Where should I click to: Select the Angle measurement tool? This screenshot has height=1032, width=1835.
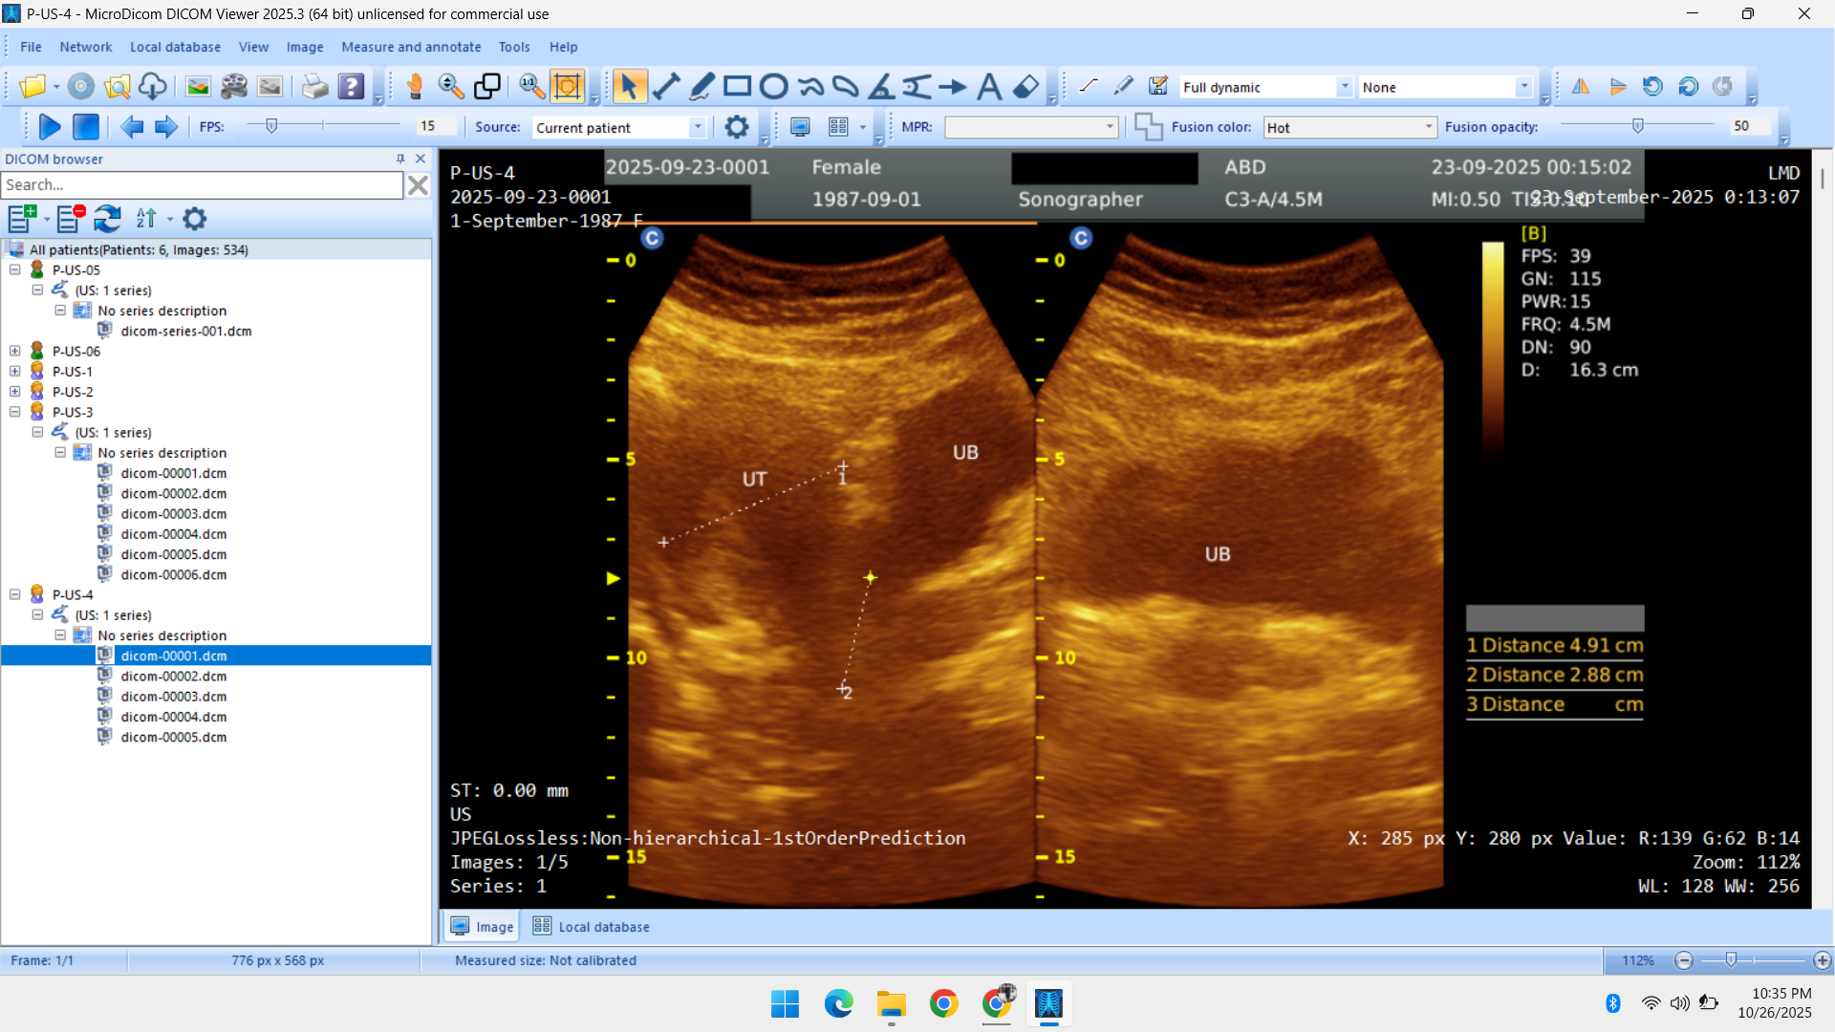(x=881, y=87)
